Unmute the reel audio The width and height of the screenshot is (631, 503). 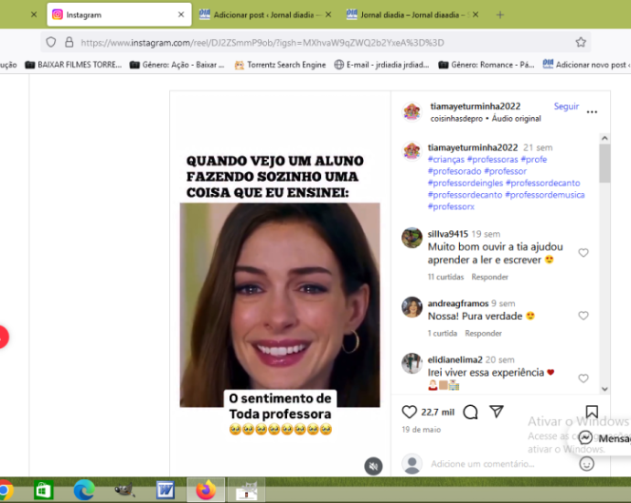(373, 466)
